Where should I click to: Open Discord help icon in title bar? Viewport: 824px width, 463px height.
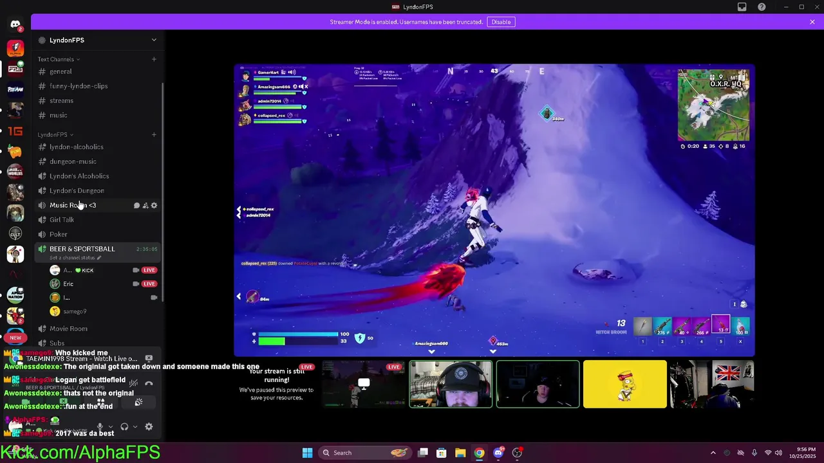pos(762,7)
